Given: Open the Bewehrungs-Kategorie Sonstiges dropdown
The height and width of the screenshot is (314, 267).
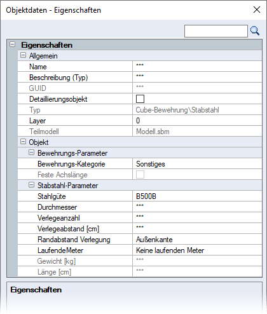Looking at the screenshot, I should [197, 164].
